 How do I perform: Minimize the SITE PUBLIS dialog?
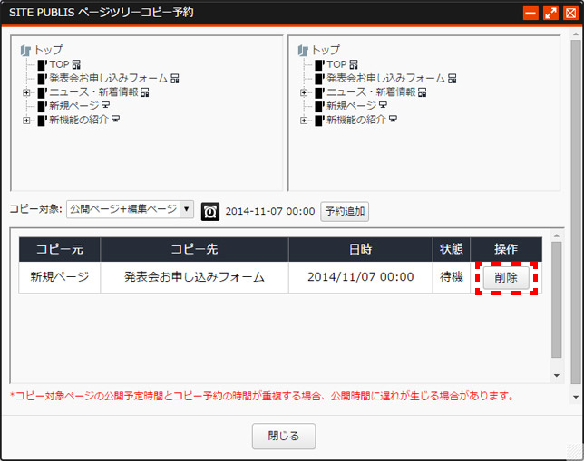tap(530, 14)
